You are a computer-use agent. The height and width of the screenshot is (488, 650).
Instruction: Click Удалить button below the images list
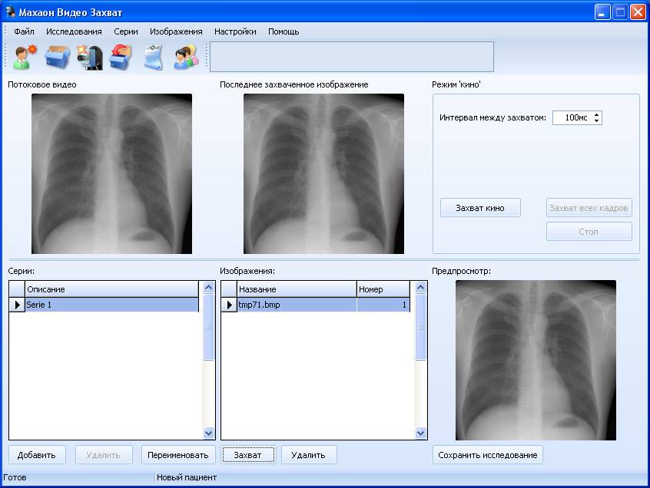pos(308,455)
